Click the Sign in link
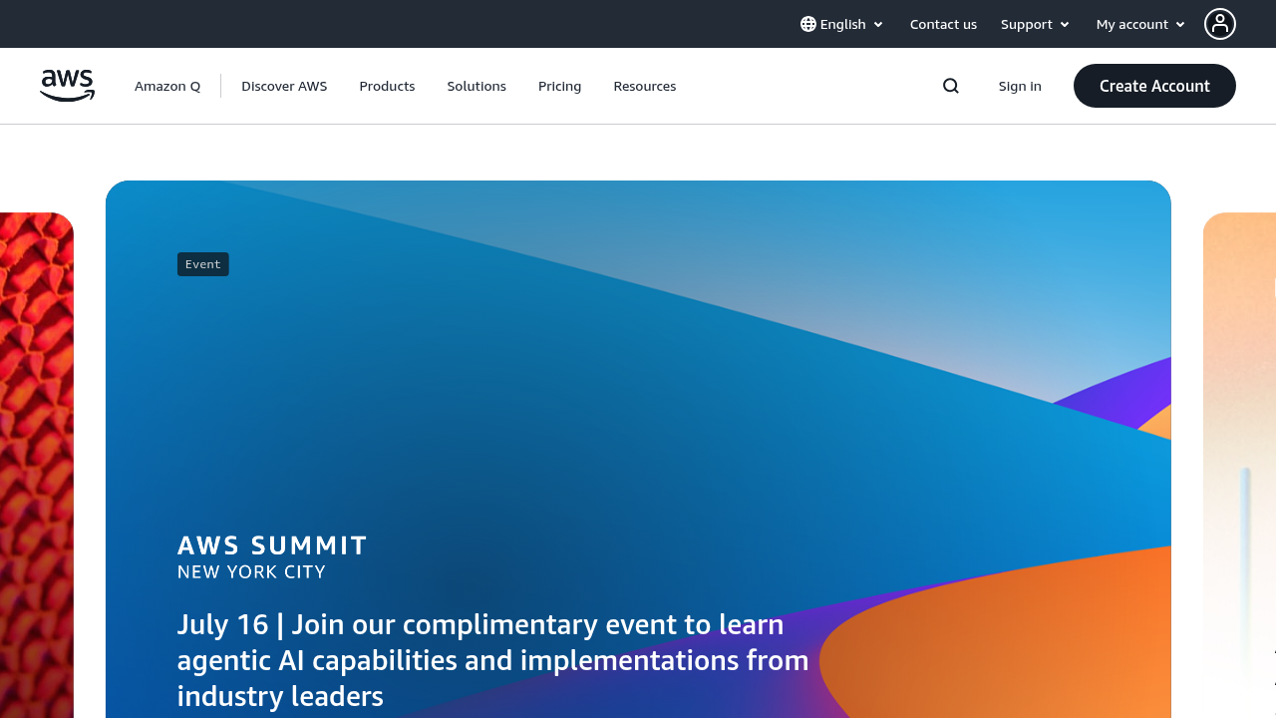 [1020, 86]
